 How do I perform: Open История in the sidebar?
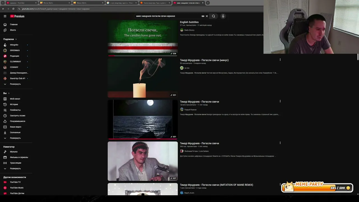point(16,104)
